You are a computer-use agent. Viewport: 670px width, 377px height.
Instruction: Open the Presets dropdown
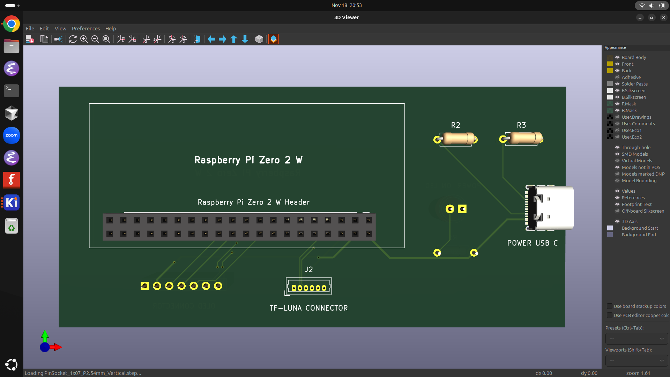[636, 339]
